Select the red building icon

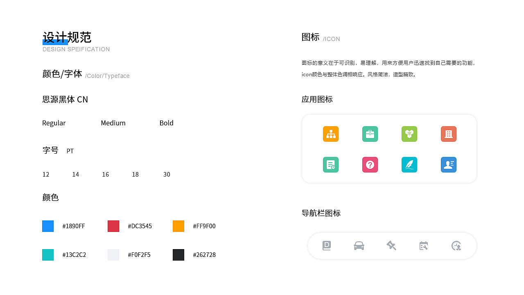pyautogui.click(x=449, y=134)
